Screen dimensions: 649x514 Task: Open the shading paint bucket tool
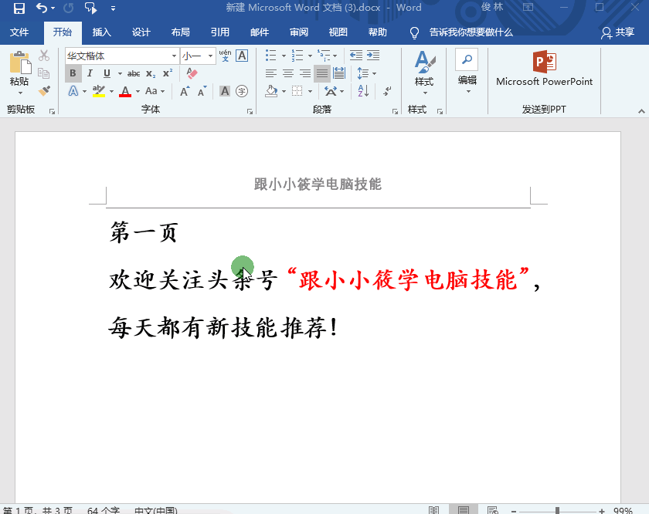click(x=271, y=91)
